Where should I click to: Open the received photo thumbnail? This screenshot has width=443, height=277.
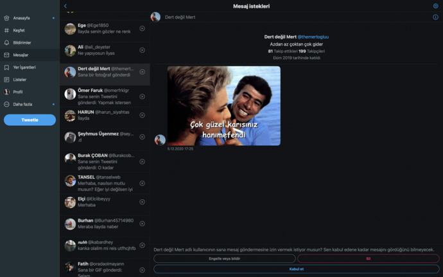coord(224,106)
